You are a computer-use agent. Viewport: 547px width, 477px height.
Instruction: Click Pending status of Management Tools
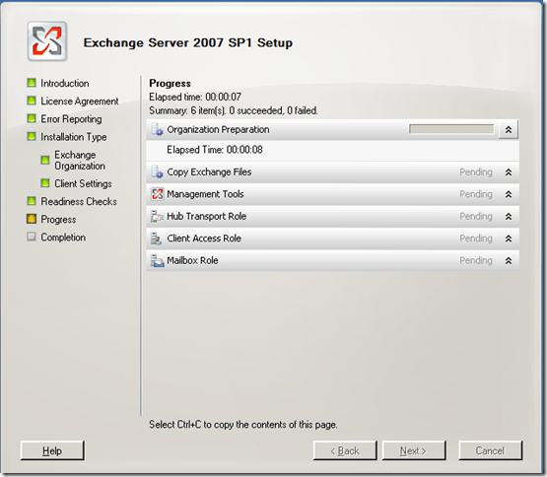(x=476, y=194)
